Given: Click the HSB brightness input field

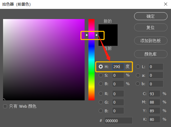Looking at the screenshot, I should (x=118, y=84).
